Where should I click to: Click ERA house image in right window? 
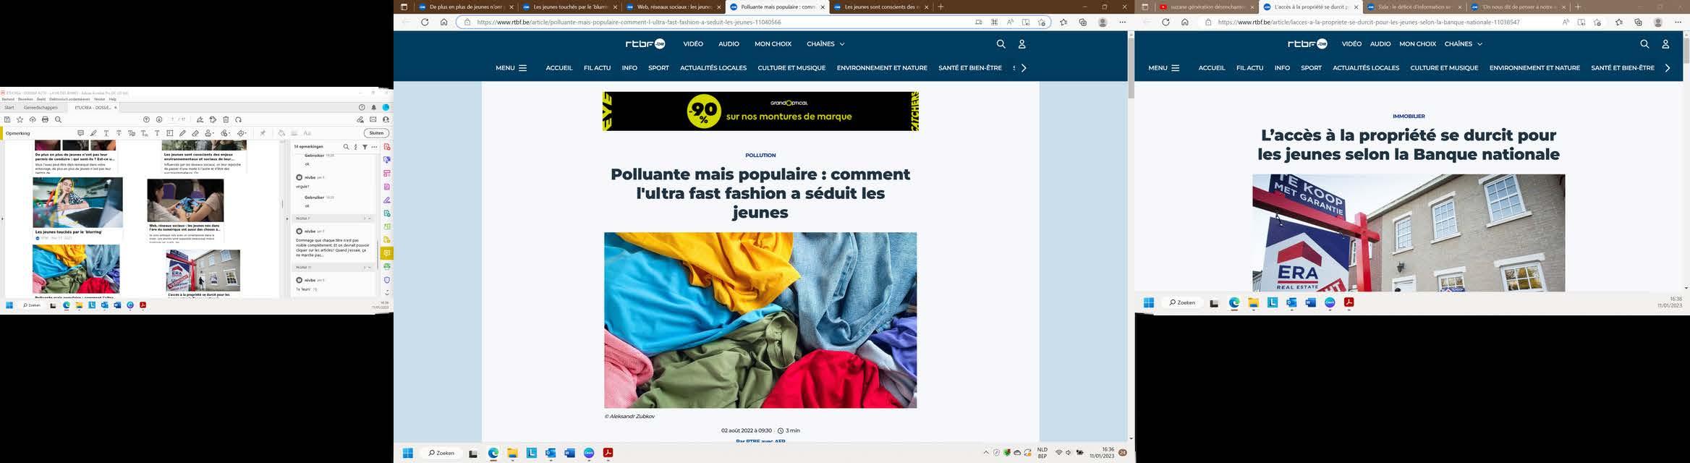tap(1409, 232)
